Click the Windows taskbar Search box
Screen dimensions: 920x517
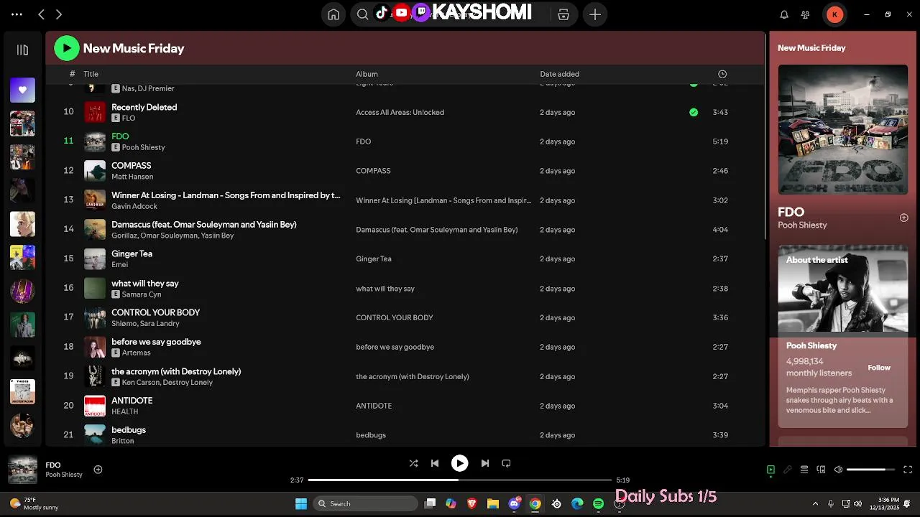click(367, 503)
